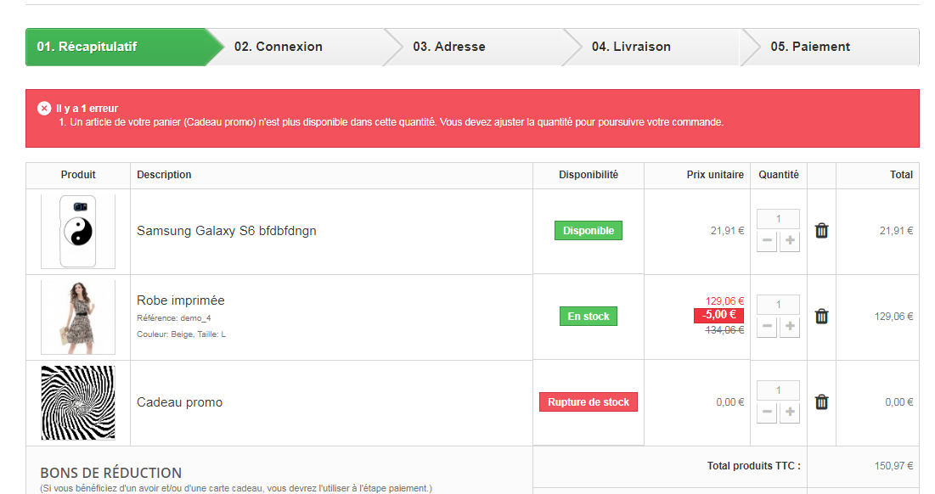Viewport: 935px width, 494px height.
Task: Open the Samsung Galaxy S6 bfdbfdngn product link
Action: (227, 231)
